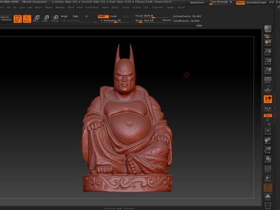Screen dimensions: 280x210
Task: Toggle L.Sym local symmetry
Action: pyautogui.click(x=268, y=109)
